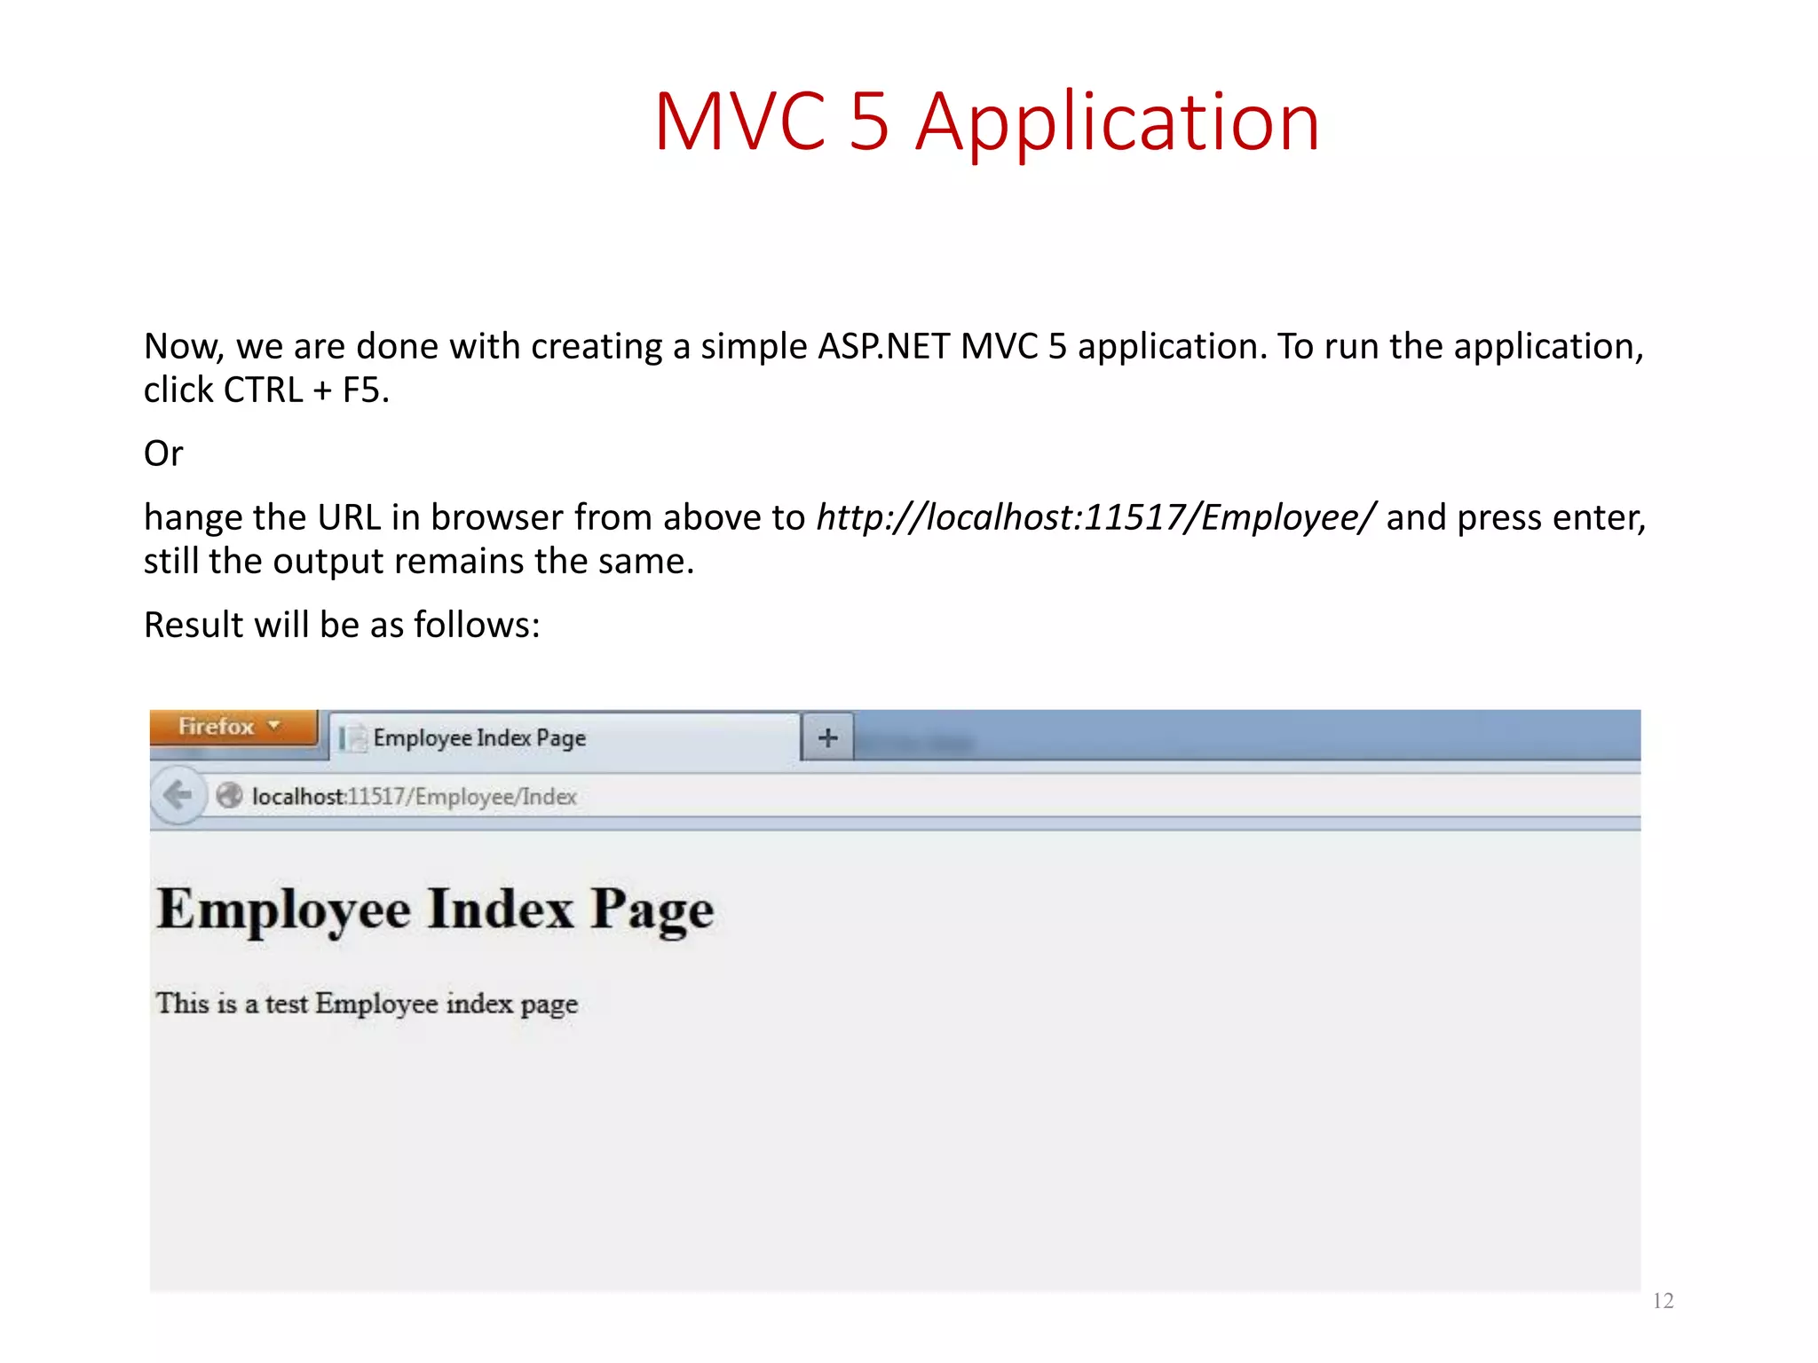1818x1363 pixels.
Task: Go back with the browser back arrow
Action: 178,795
